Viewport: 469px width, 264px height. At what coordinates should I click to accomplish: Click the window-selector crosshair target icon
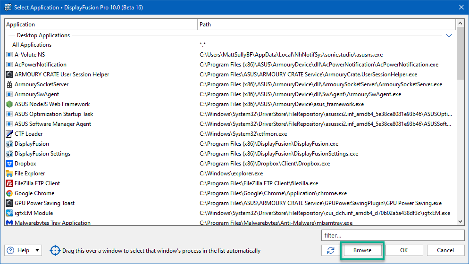(55, 250)
